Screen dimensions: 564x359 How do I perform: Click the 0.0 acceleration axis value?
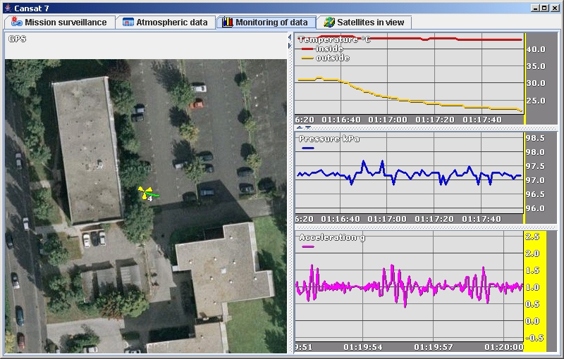[x=532, y=321]
